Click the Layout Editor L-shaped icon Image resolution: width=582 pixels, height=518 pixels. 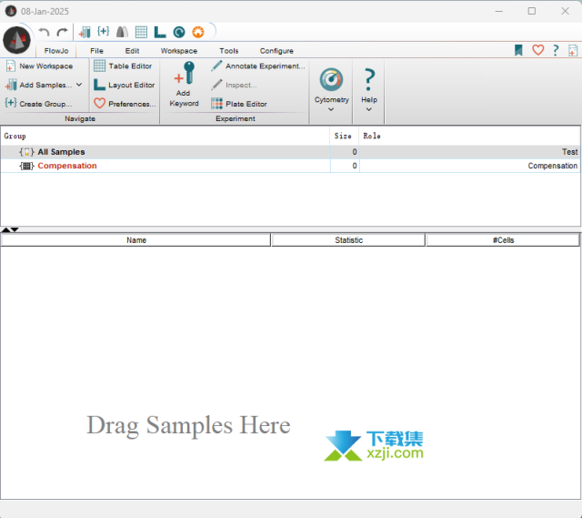point(99,85)
